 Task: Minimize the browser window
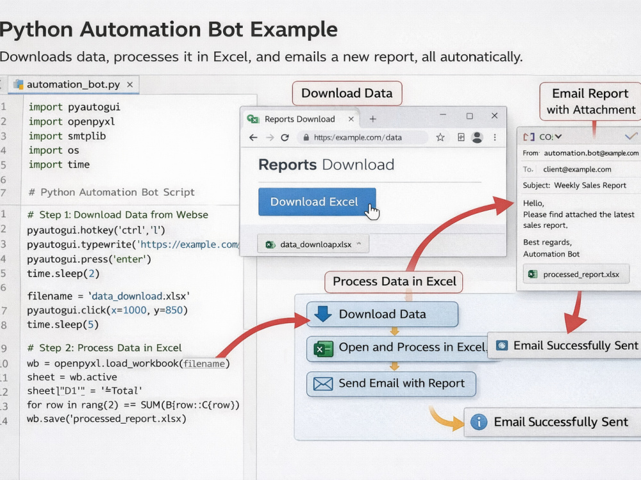tap(443, 115)
